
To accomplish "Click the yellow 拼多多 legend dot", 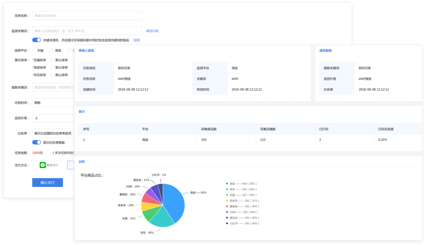I will [227, 201].
